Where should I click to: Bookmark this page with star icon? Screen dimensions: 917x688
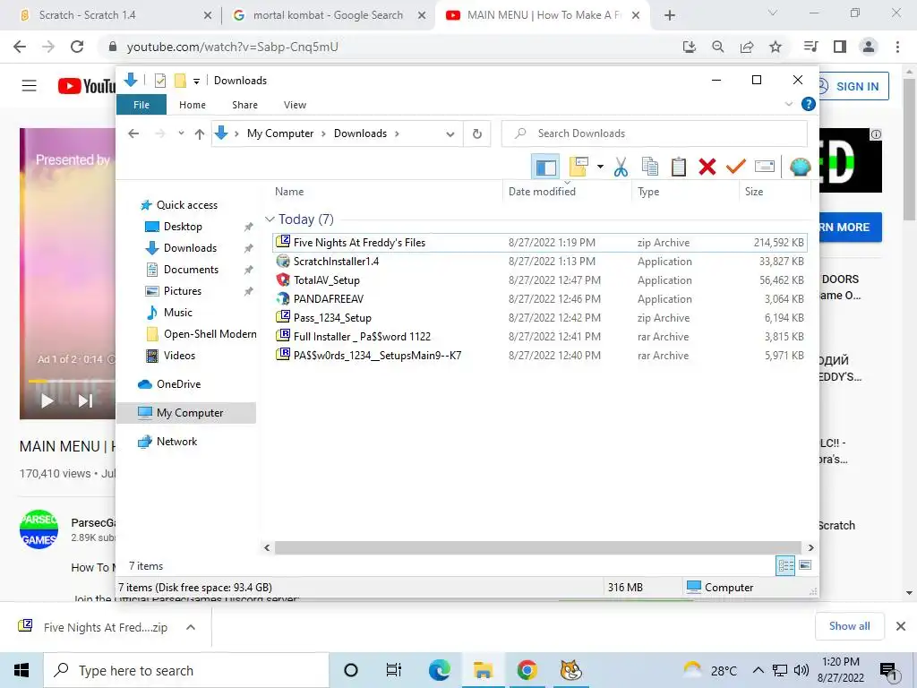point(776,47)
